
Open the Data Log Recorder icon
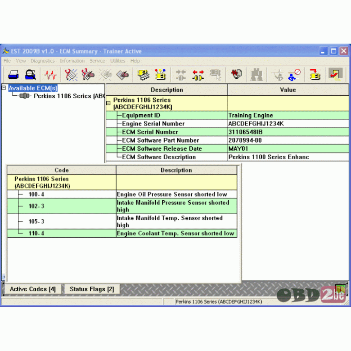[236, 74]
